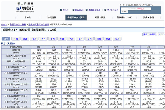Click the 91.0 (2012/8/14) cell
Image resolution: width=165 pixels, height=110 pixels.
pyautogui.click(x=38, y=63)
